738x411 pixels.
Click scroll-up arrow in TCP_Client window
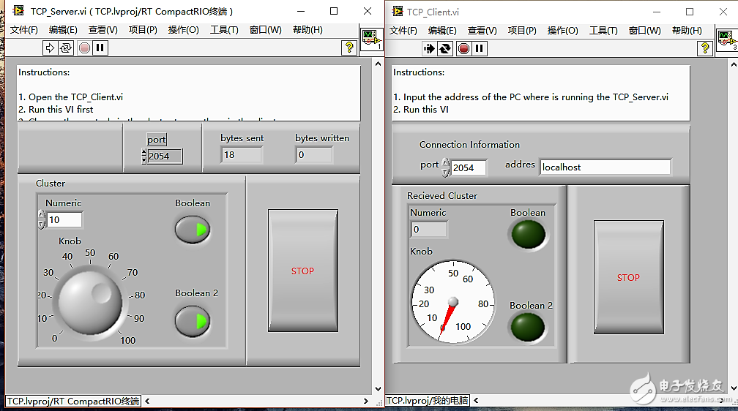(734, 64)
